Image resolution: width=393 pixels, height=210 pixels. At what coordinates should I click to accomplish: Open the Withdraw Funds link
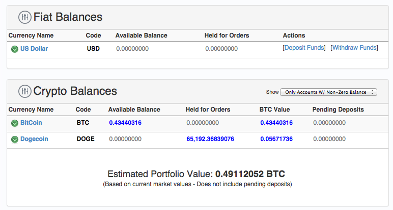pyautogui.click(x=355, y=48)
